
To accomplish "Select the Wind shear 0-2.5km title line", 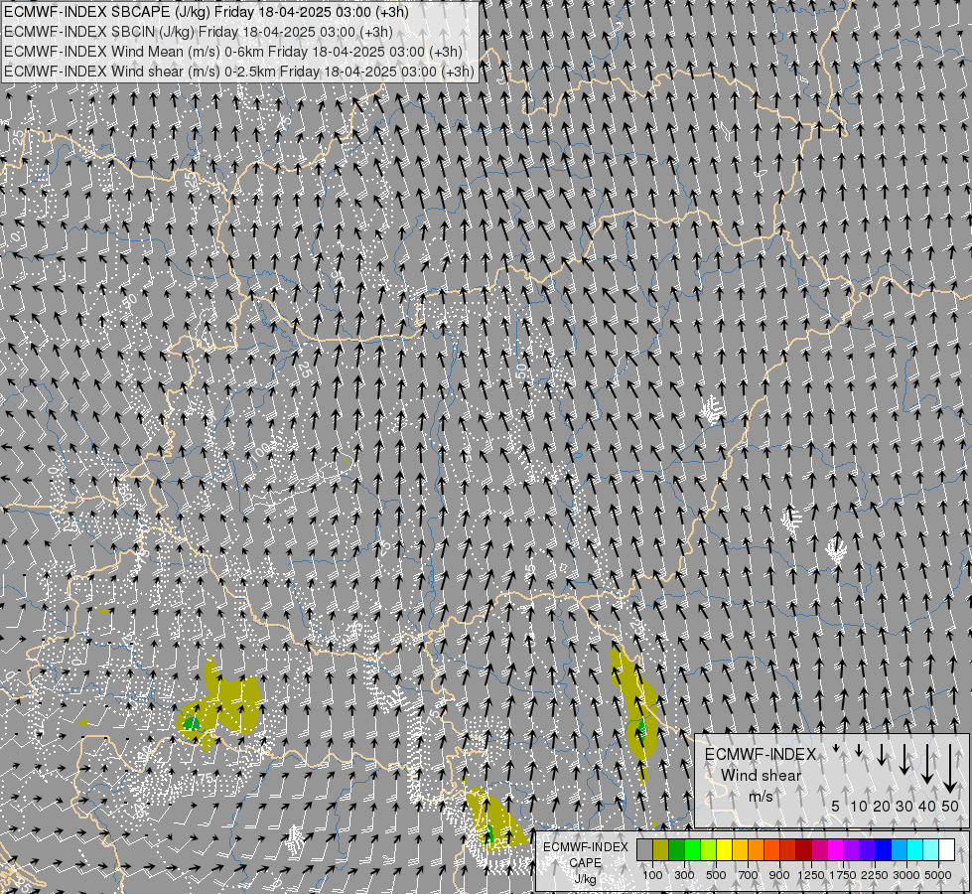I will tap(238, 72).
